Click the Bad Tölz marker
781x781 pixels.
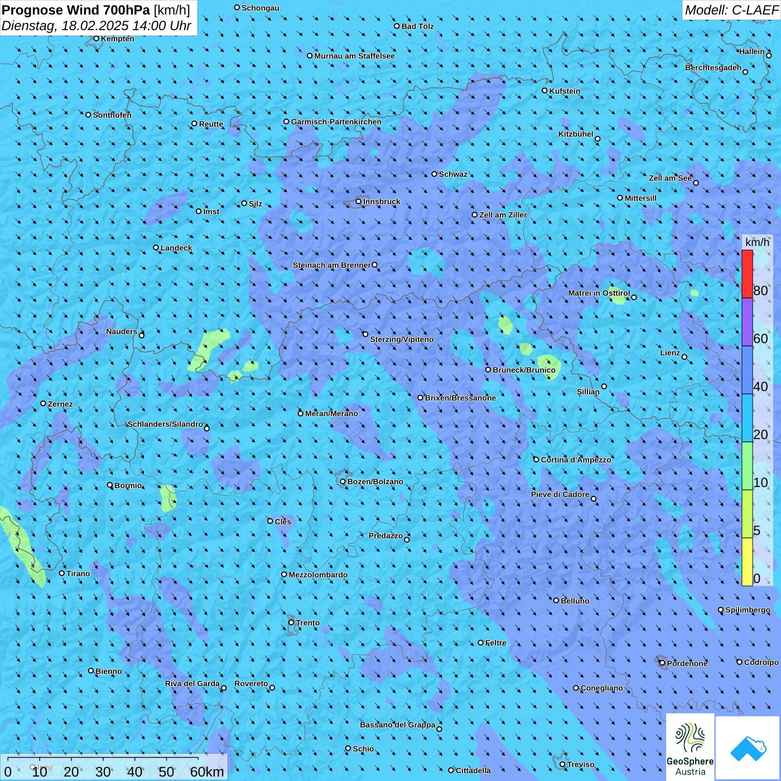(397, 26)
